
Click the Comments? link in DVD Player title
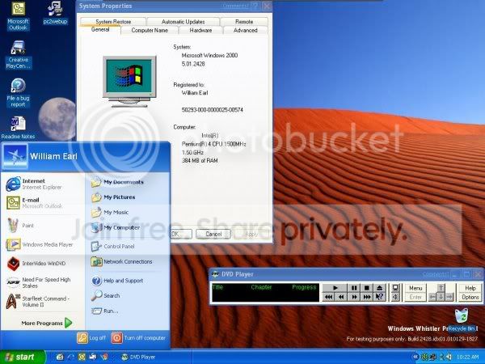point(435,274)
